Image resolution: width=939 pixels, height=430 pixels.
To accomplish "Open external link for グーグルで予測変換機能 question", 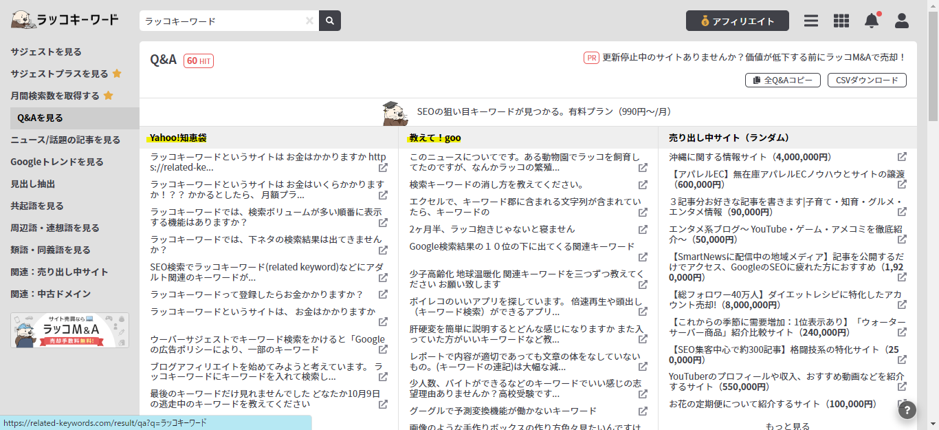I will 643,411.
